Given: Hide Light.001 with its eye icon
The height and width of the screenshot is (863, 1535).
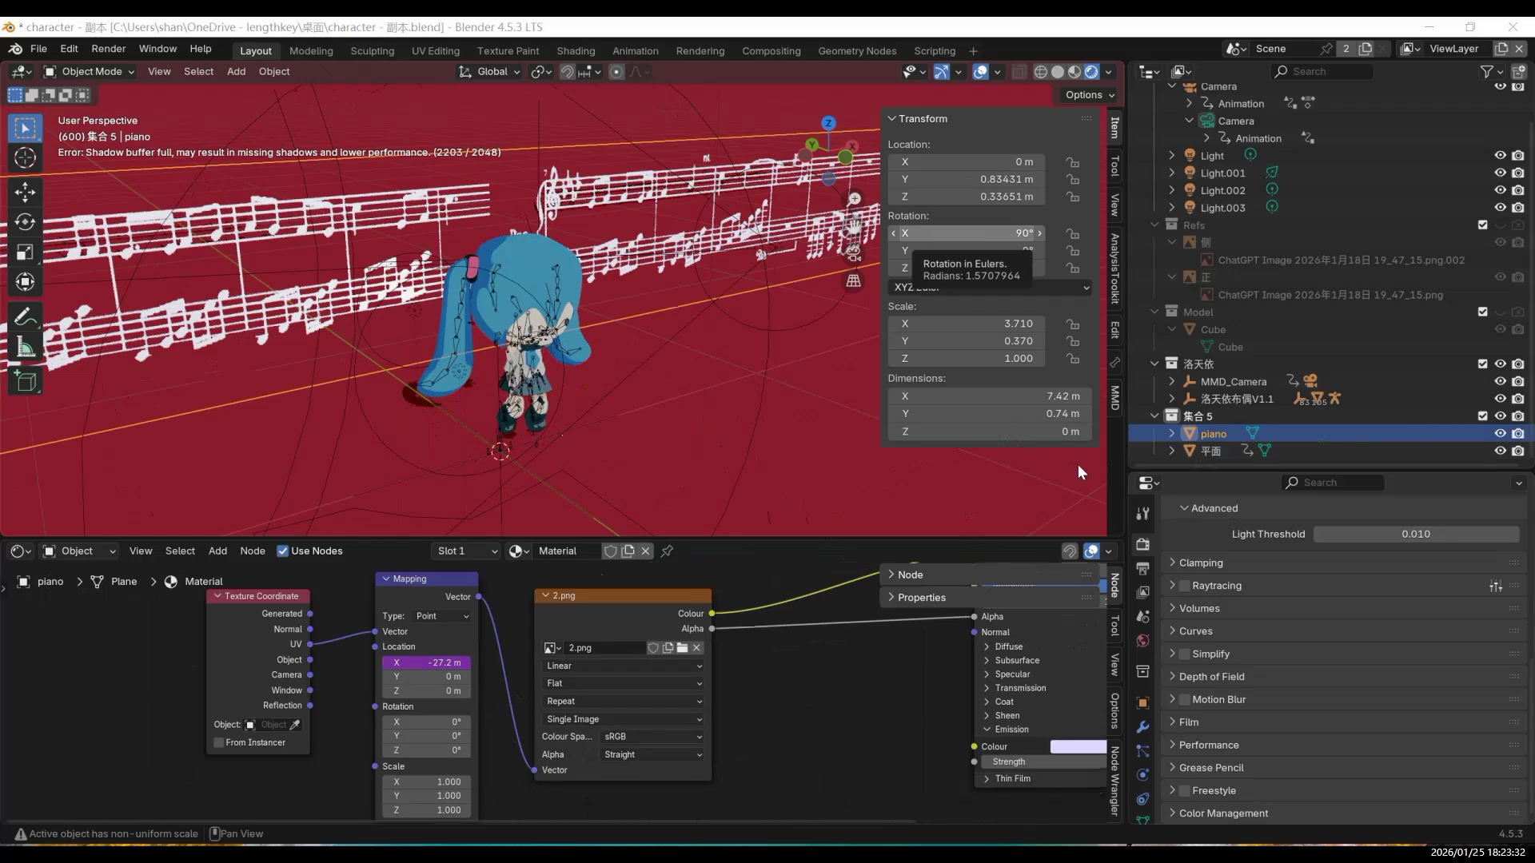Looking at the screenshot, I should pyautogui.click(x=1500, y=173).
